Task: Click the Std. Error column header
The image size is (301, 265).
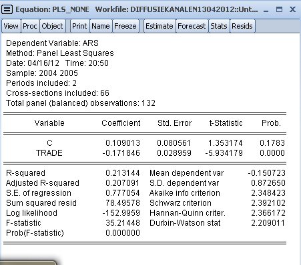Action: tap(174, 123)
